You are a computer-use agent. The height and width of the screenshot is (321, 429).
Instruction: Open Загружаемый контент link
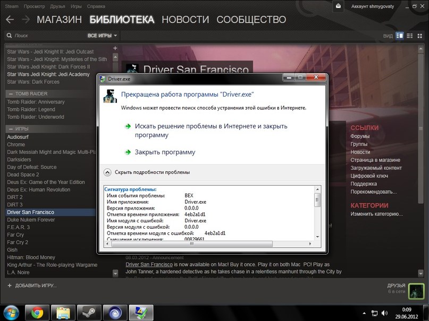[376, 168]
